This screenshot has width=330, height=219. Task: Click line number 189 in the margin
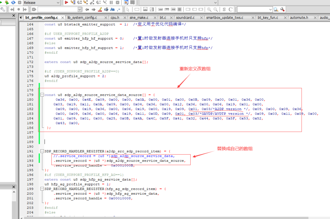30,142
